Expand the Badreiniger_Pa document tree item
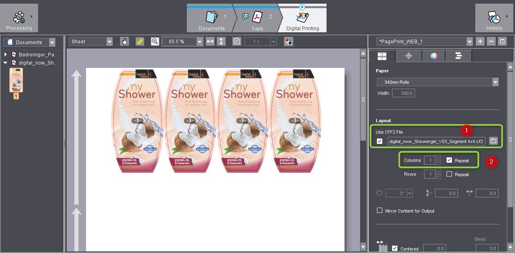Viewport: 515px width, 253px height. [x=5, y=54]
